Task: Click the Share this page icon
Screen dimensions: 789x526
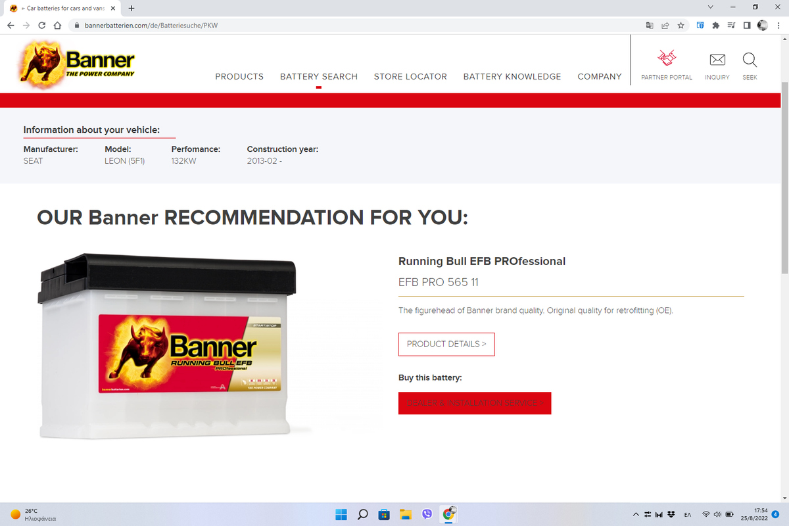Action: pos(665,26)
